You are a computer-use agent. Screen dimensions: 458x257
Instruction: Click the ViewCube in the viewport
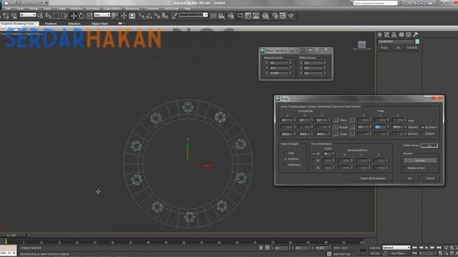pos(362,45)
